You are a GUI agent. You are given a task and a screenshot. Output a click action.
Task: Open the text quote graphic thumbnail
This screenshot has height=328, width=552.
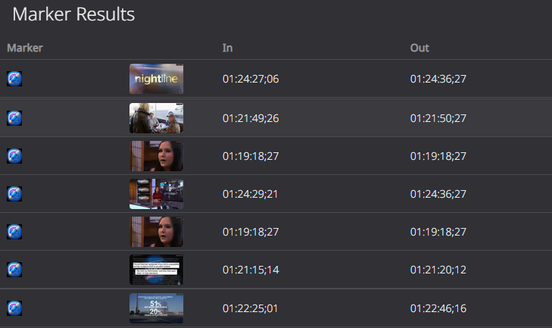click(156, 270)
